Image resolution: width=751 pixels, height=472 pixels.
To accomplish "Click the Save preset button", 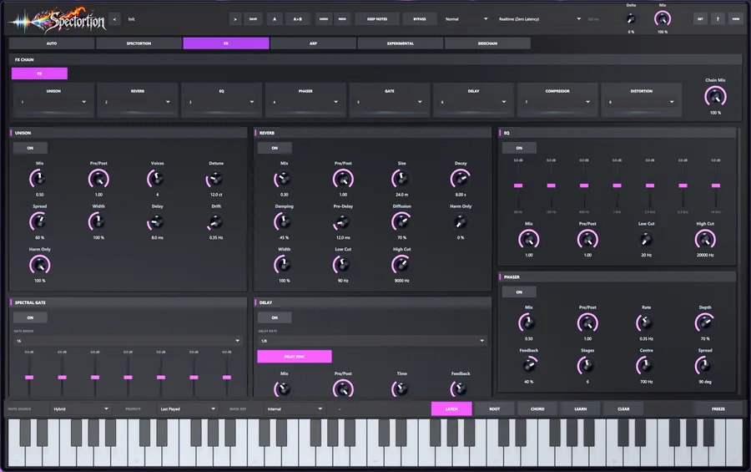I will click(253, 19).
